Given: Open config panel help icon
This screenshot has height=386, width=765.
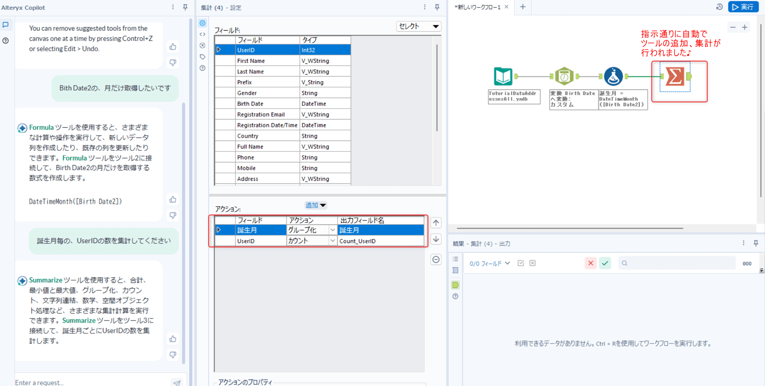Looking at the screenshot, I should click(x=202, y=68).
